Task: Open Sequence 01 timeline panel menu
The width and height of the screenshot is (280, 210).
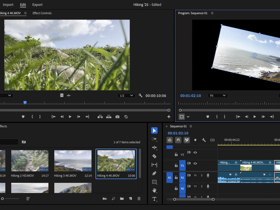Action: (191, 126)
